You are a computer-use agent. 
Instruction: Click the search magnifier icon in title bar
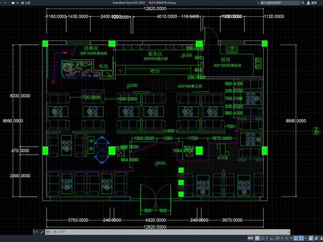[x=303, y=3]
